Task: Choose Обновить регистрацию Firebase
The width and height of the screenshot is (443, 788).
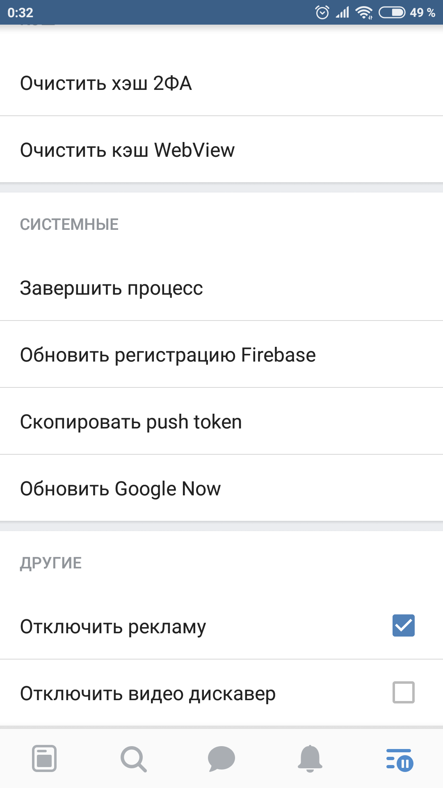Action: tap(168, 355)
